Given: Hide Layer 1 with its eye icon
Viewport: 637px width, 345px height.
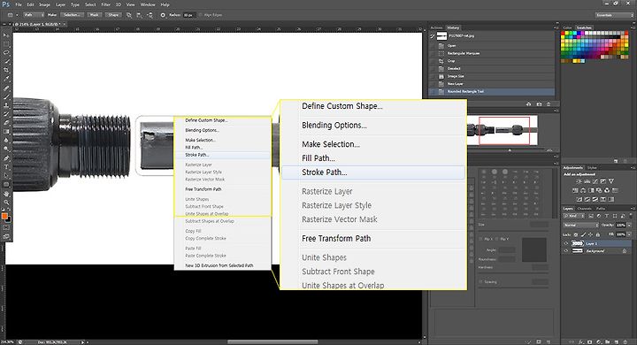Looking at the screenshot, I should coord(566,243).
